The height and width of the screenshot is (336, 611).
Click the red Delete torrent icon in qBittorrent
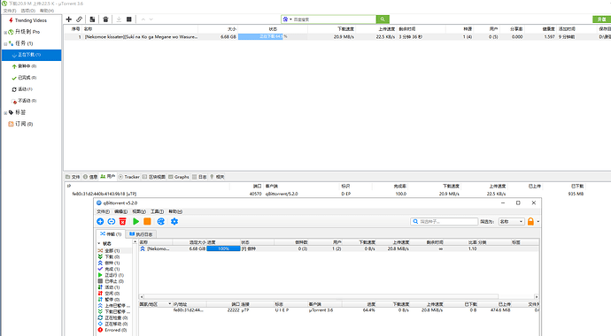(x=123, y=221)
